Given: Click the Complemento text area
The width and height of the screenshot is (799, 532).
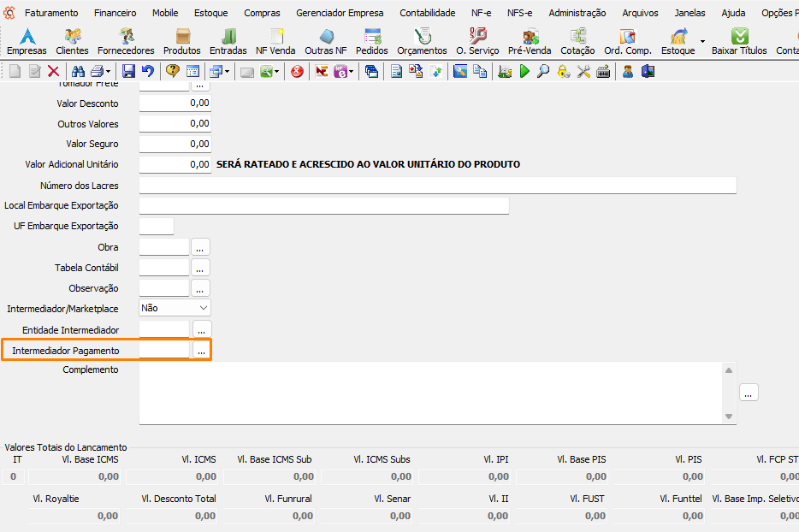Looking at the screenshot, I should (430, 393).
